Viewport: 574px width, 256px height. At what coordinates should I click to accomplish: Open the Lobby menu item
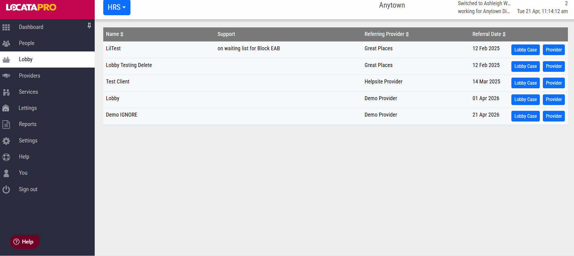[26, 59]
